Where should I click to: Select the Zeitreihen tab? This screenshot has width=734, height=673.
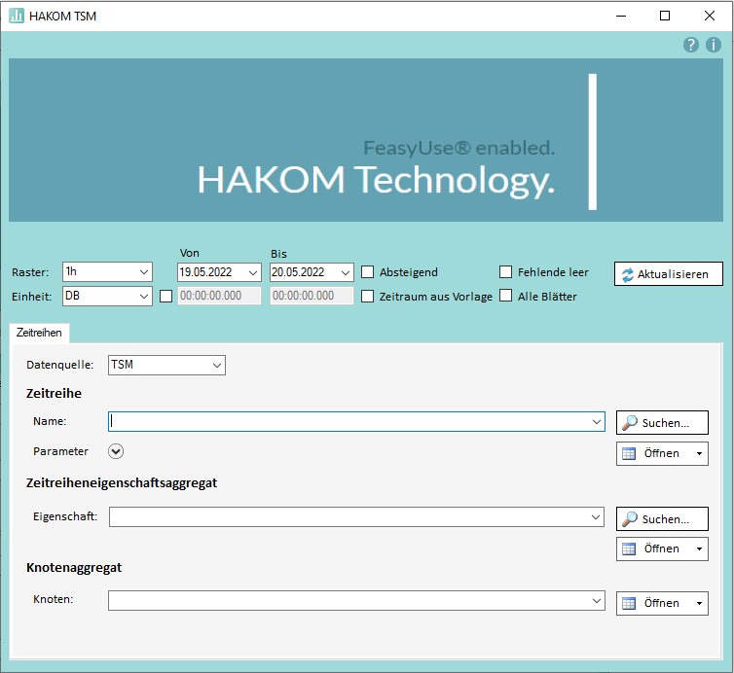coord(39,333)
